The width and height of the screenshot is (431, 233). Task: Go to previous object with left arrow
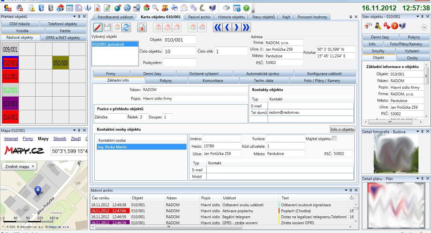point(227,28)
